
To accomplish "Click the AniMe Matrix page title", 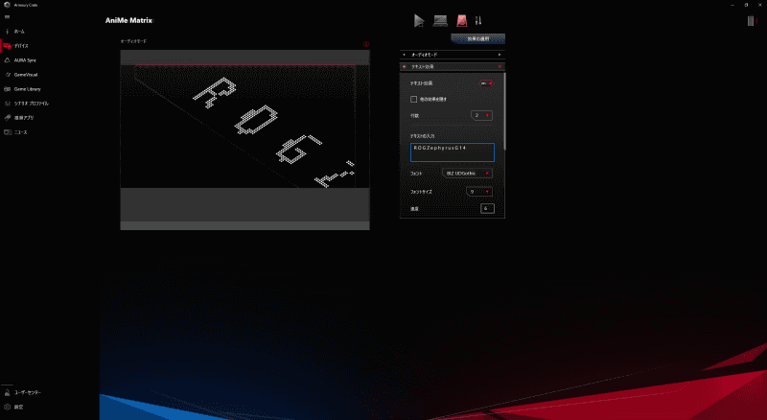I will click(x=128, y=20).
